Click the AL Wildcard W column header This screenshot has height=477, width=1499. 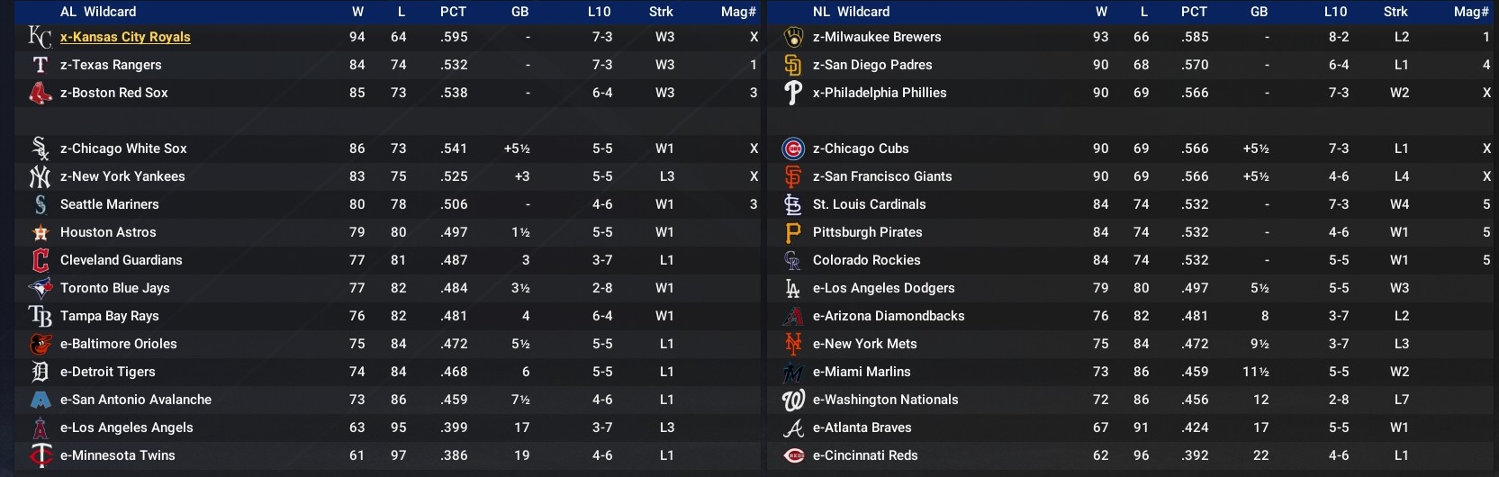point(357,12)
